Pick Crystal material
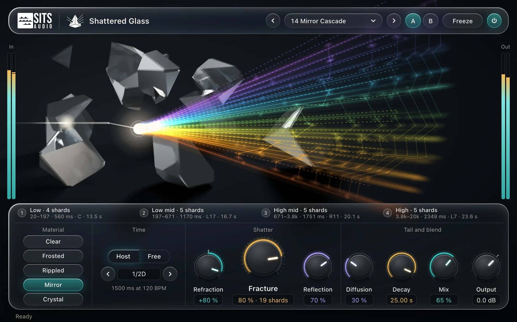The image size is (517, 322). 53,299
